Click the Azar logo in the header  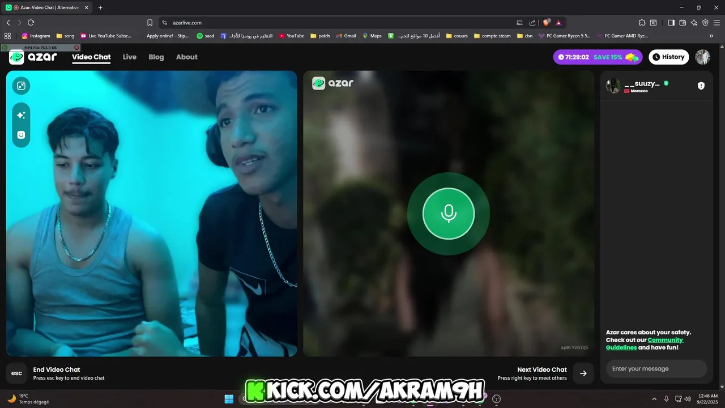point(33,57)
